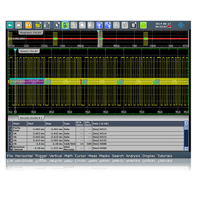Click the yellow folder load saveset icon

(38, 25)
